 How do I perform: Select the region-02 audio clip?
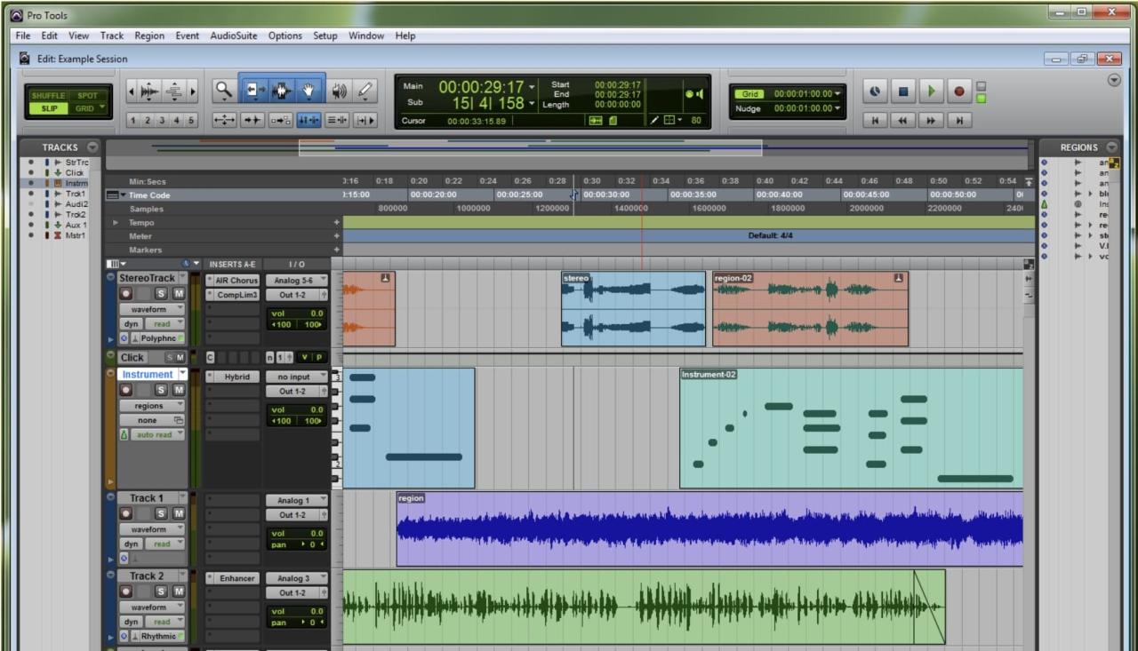click(x=809, y=309)
